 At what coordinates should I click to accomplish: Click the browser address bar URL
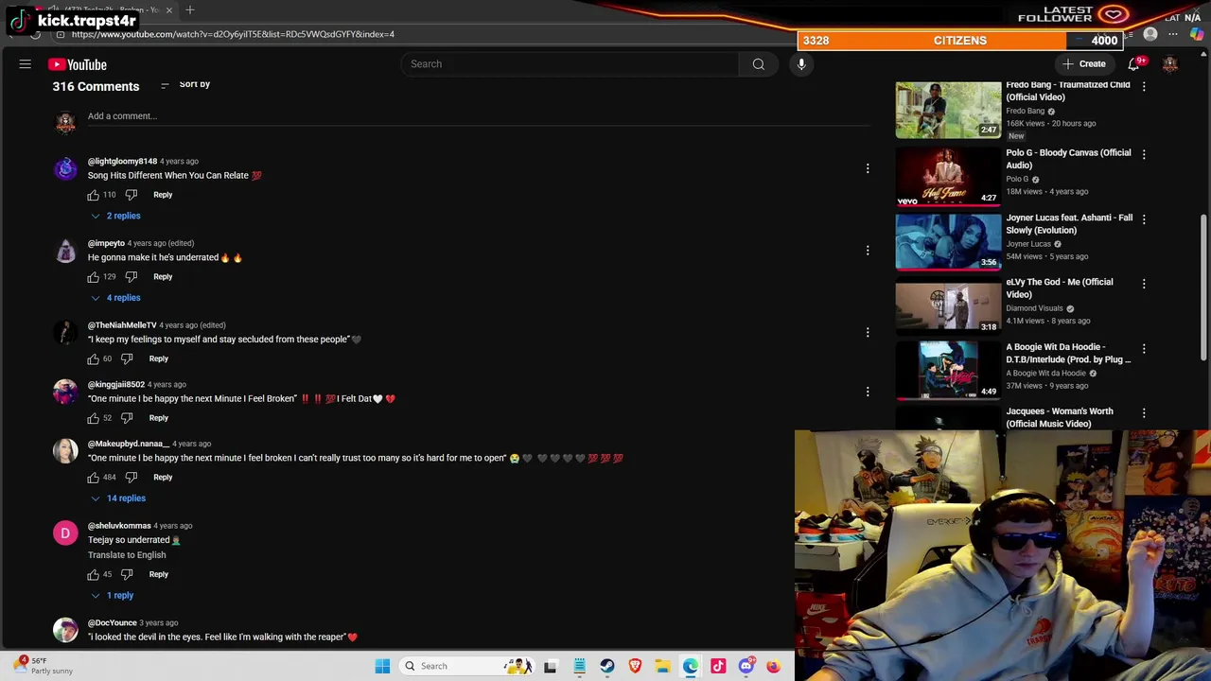pos(233,34)
